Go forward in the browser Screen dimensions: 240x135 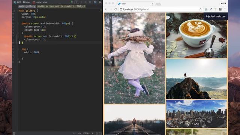[x=111, y=9]
